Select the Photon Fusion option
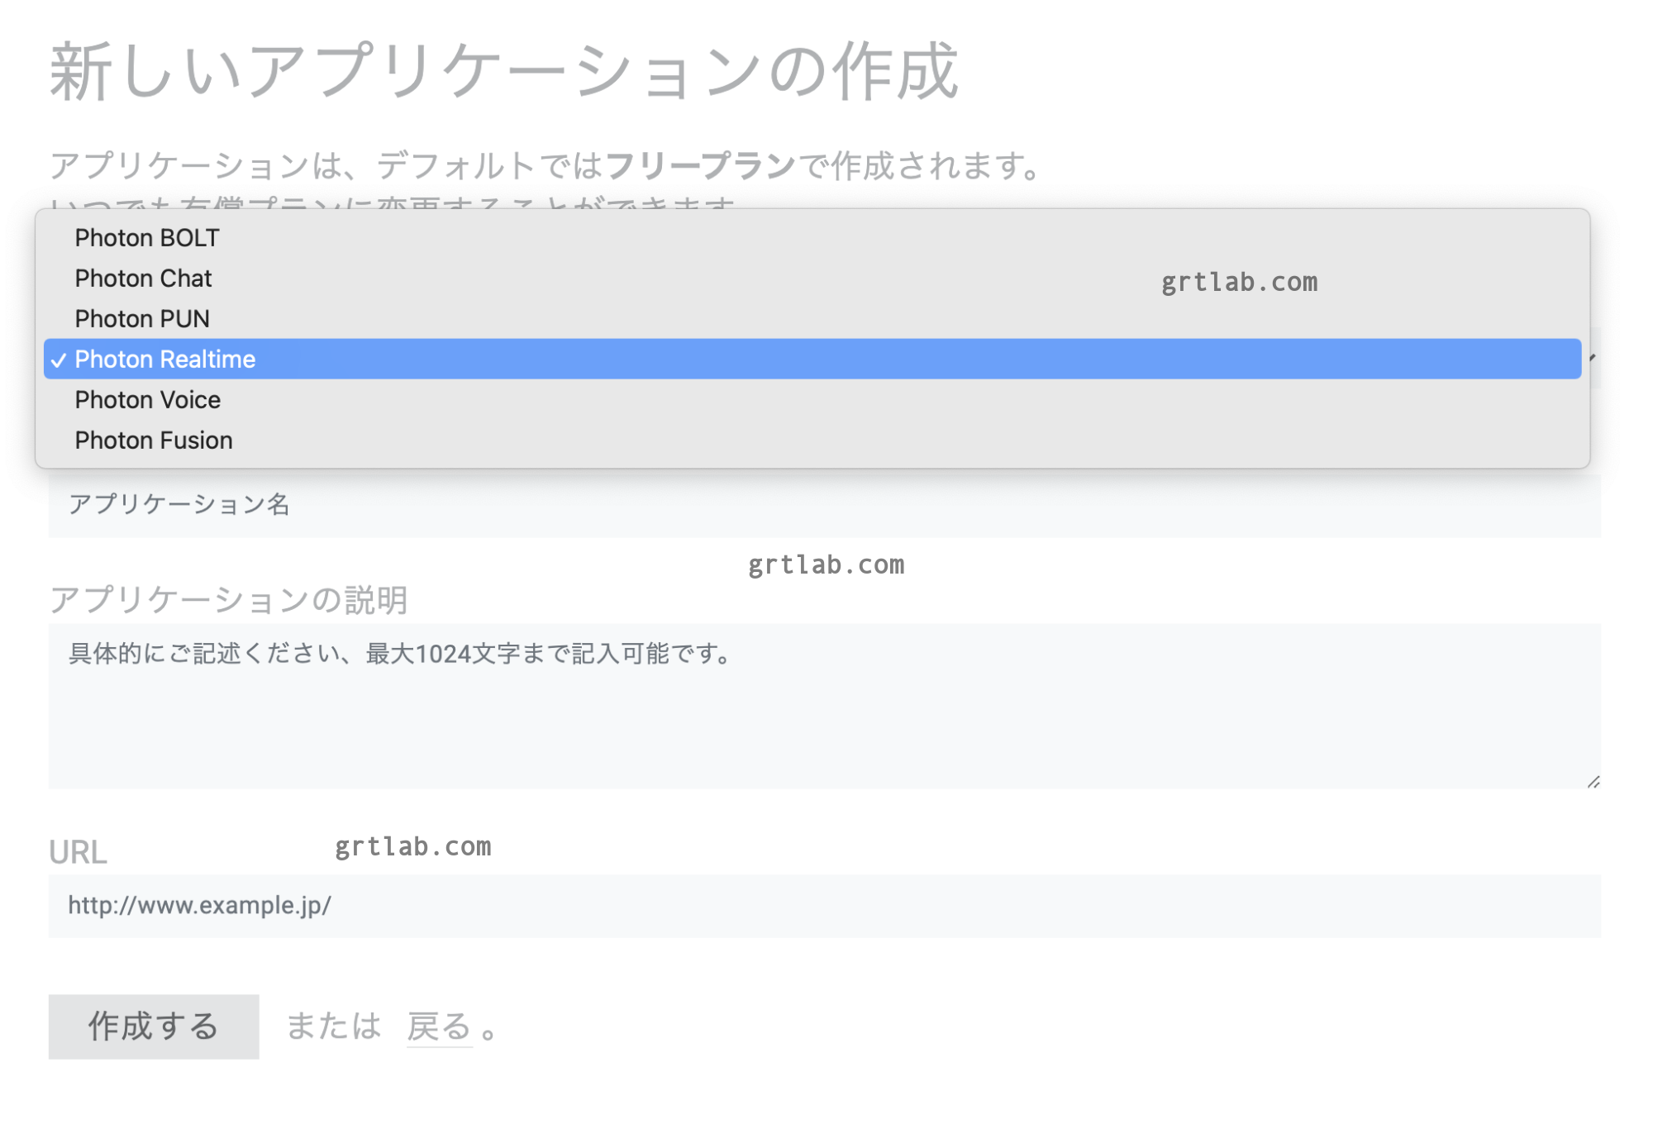 pos(154,441)
